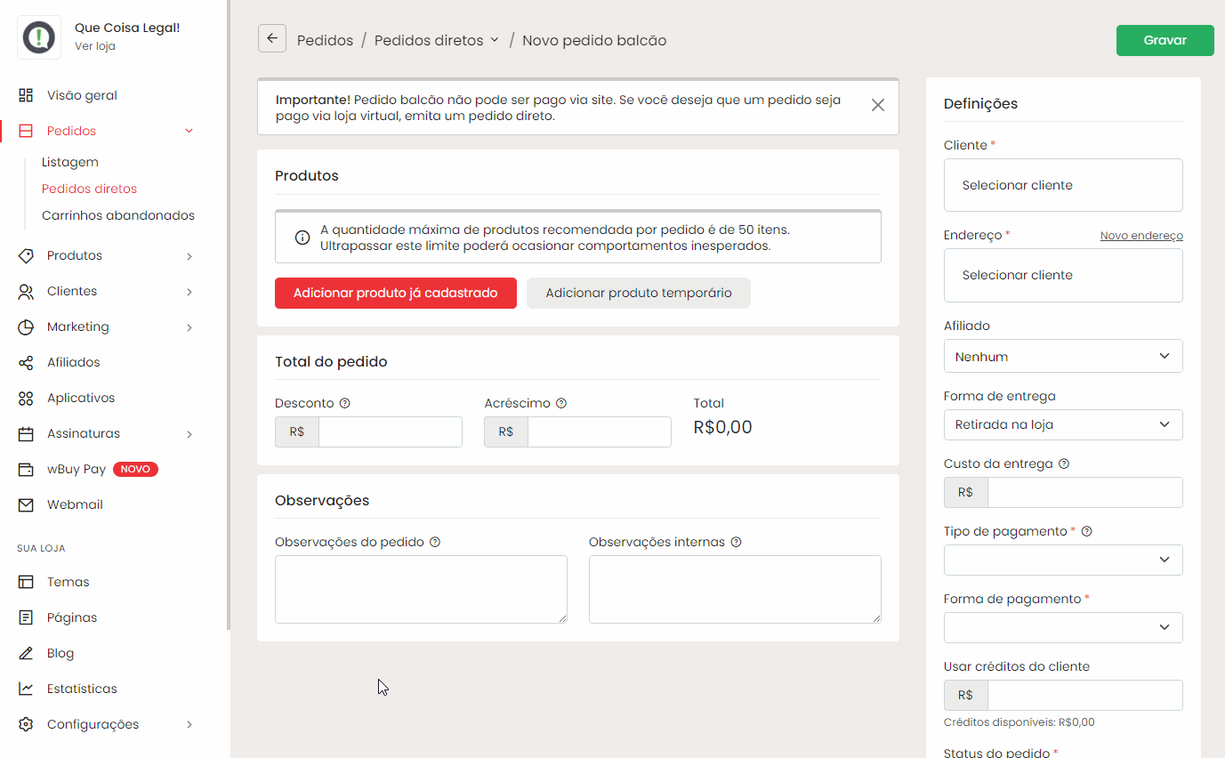Click Adicionar produto já cadastrado button

395,293
